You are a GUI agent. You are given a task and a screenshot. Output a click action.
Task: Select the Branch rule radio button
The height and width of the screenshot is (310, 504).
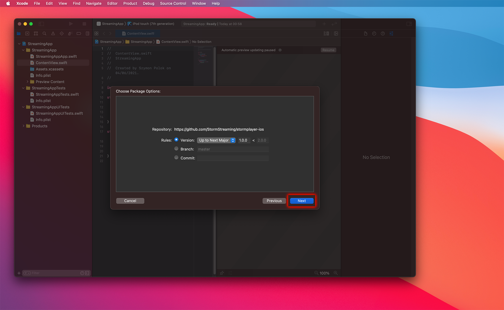click(x=176, y=149)
